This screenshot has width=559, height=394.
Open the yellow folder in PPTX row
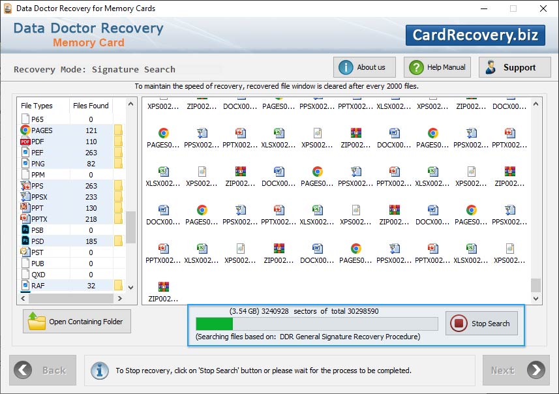(x=118, y=219)
